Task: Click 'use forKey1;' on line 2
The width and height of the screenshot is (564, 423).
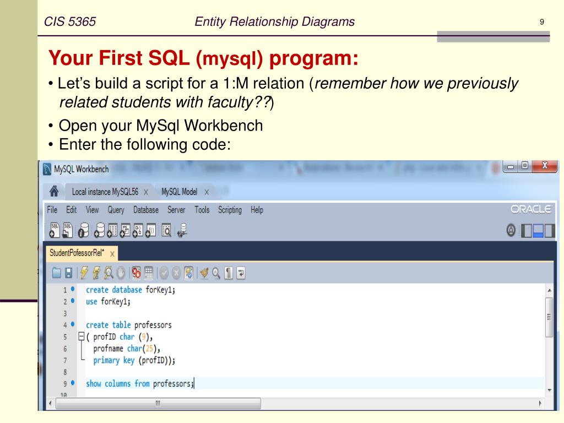Action: [x=109, y=301]
